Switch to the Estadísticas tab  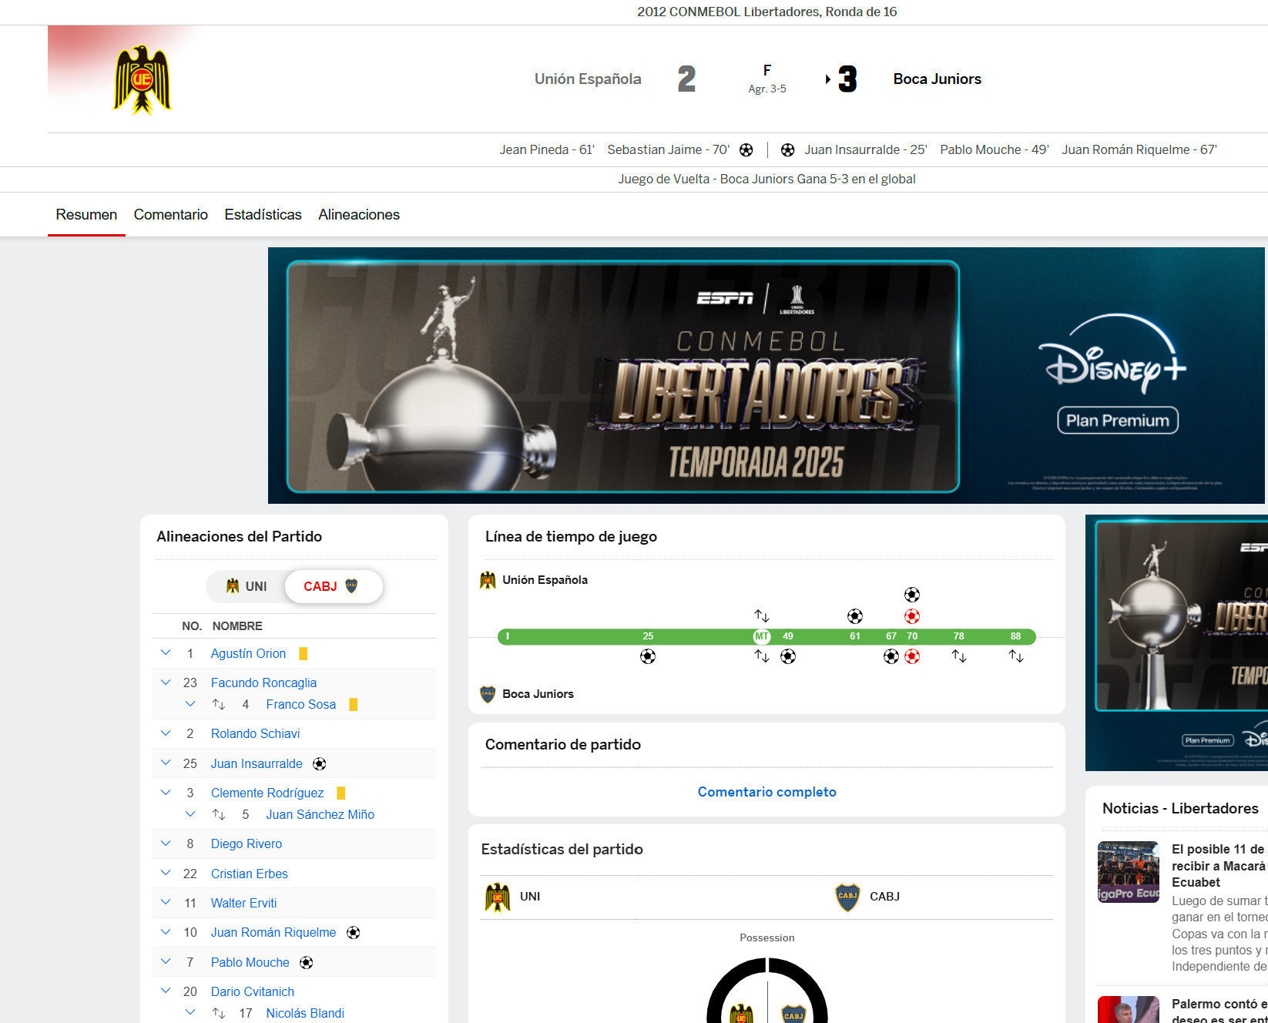(x=263, y=214)
